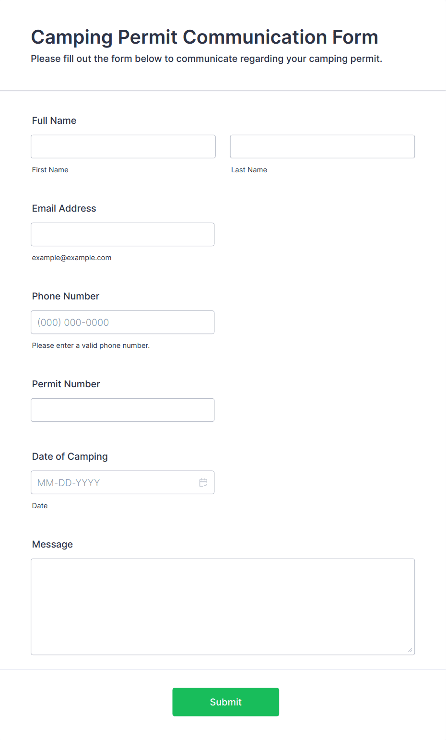The width and height of the screenshot is (446, 740).
Task: Activate the Permit Number text box
Action: (123, 410)
